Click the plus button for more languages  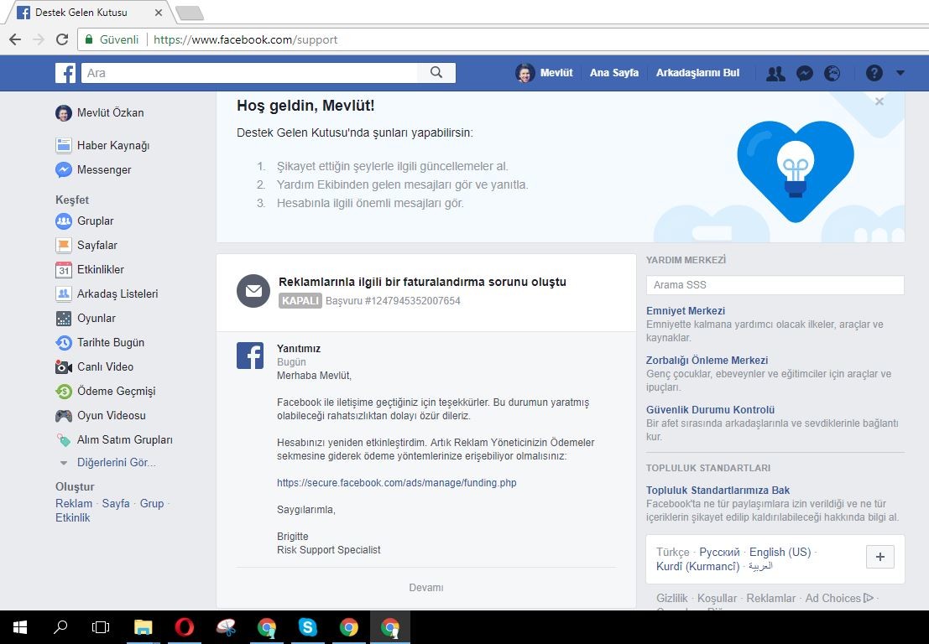pos(879,557)
